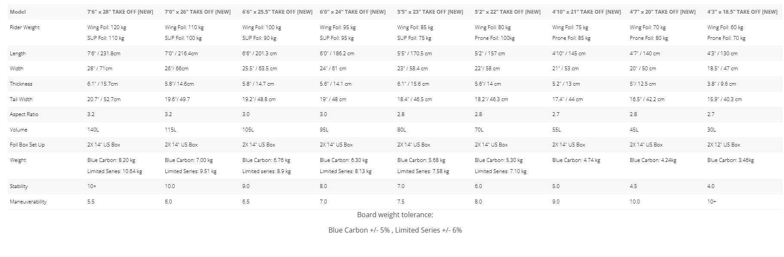Viewport: 784px width, 257px height.
Task: Click the 140L volume cell
Action: click(x=93, y=130)
